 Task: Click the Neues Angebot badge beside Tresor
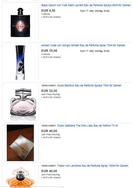tap(49, 166)
